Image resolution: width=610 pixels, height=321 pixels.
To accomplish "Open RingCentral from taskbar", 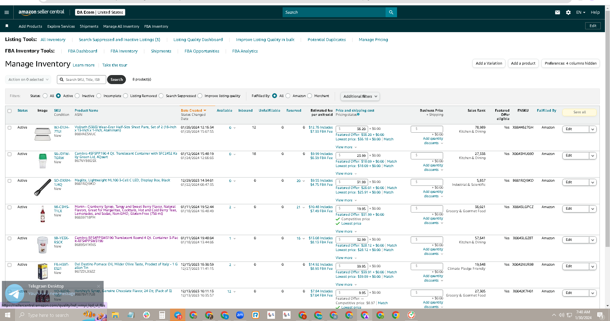I will coord(256,315).
